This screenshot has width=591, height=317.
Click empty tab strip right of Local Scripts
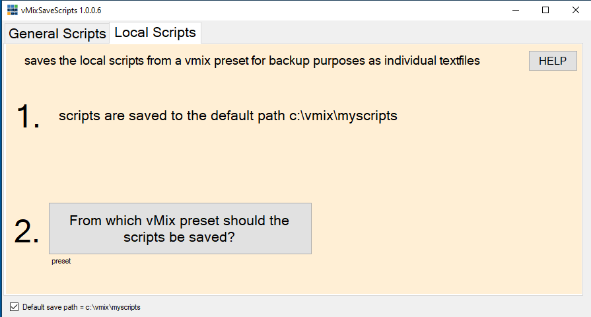click(x=390, y=33)
